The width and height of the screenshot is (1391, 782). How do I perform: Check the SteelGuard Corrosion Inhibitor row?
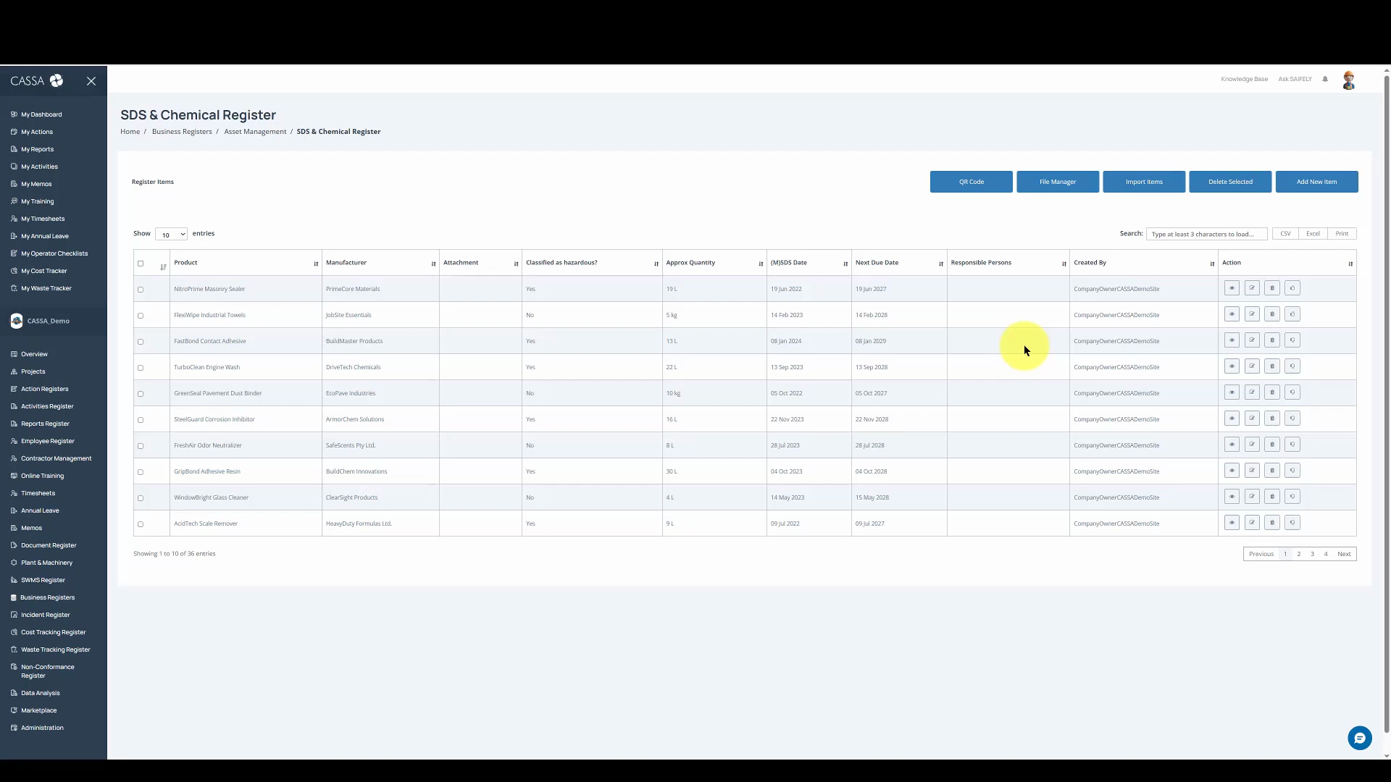coord(141,420)
